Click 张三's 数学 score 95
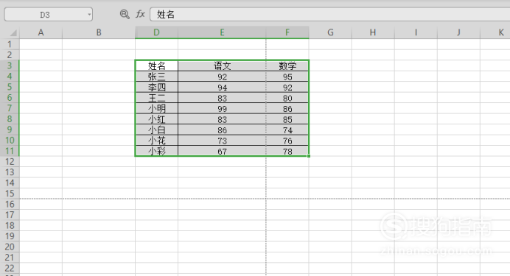Image resolution: width=510 pixels, height=276 pixels. tap(287, 77)
